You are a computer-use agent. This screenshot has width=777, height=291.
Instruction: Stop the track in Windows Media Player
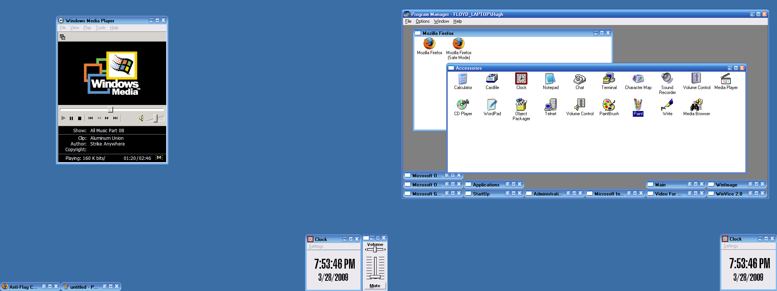coord(80,118)
